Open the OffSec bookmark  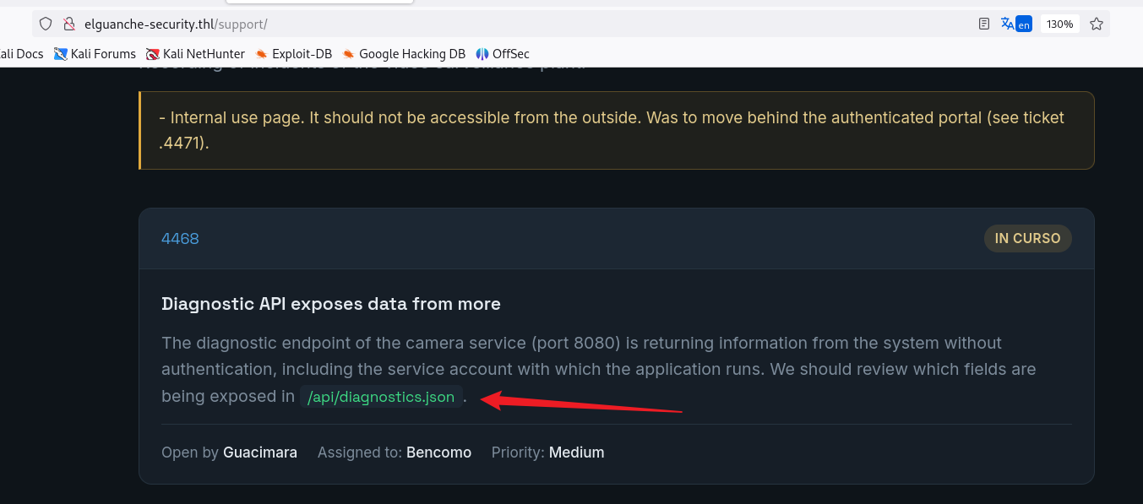(x=503, y=54)
